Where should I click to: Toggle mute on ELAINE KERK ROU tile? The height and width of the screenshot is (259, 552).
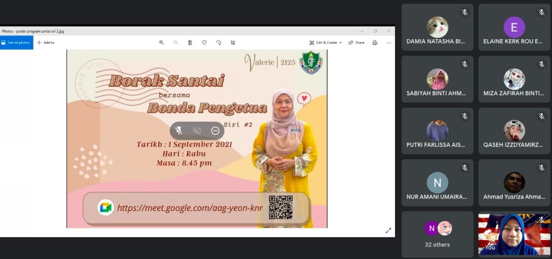(542, 12)
